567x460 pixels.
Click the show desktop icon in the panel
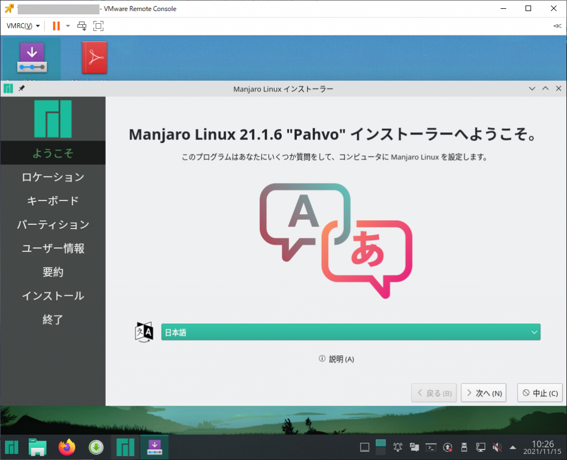click(x=365, y=448)
